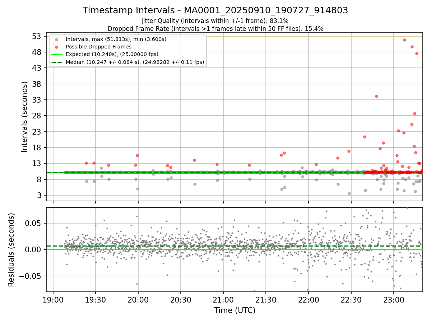
Task: Click legend entry 'Median (10.247 +/- 0.084 s)'
Action: [x=135, y=62]
